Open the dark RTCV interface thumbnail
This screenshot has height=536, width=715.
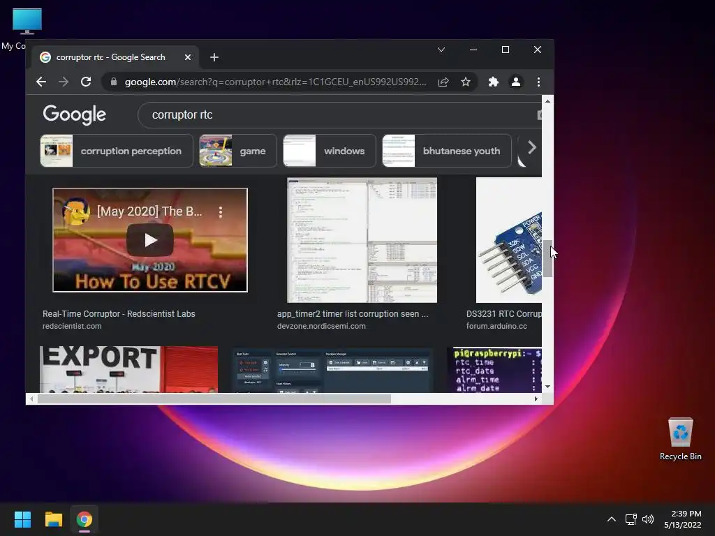click(x=332, y=370)
